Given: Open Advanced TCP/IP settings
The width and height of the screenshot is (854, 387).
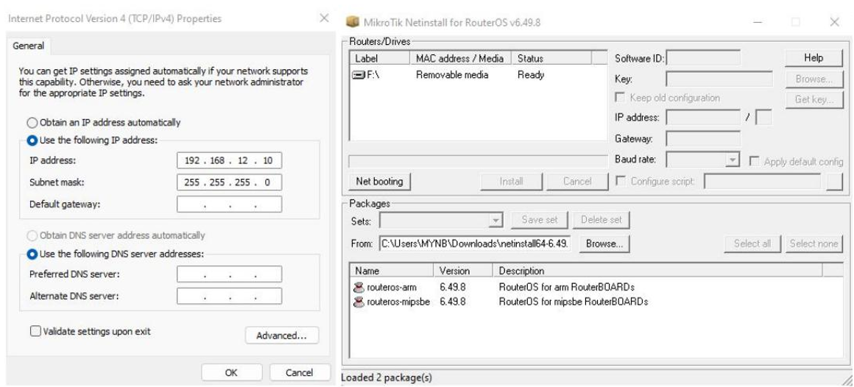Looking at the screenshot, I should point(281,335).
